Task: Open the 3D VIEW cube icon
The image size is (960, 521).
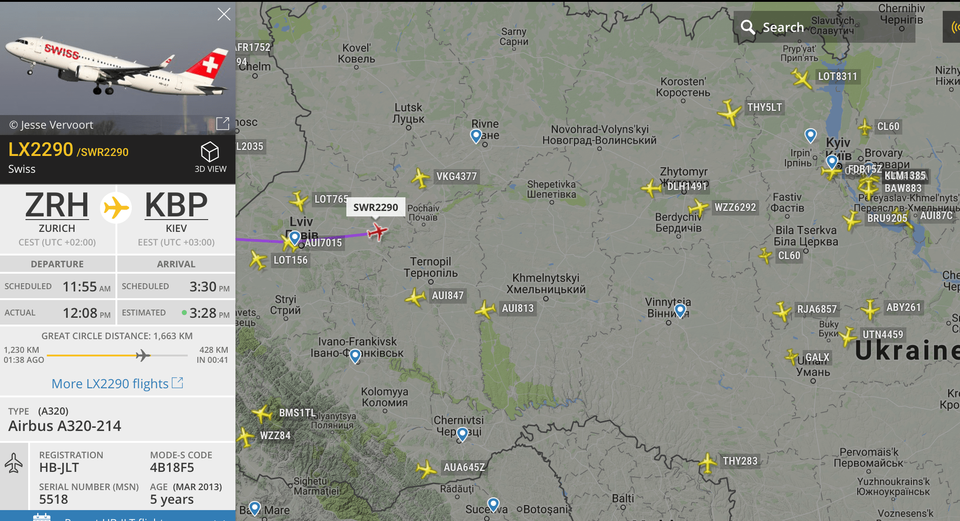Action: pyautogui.click(x=210, y=152)
